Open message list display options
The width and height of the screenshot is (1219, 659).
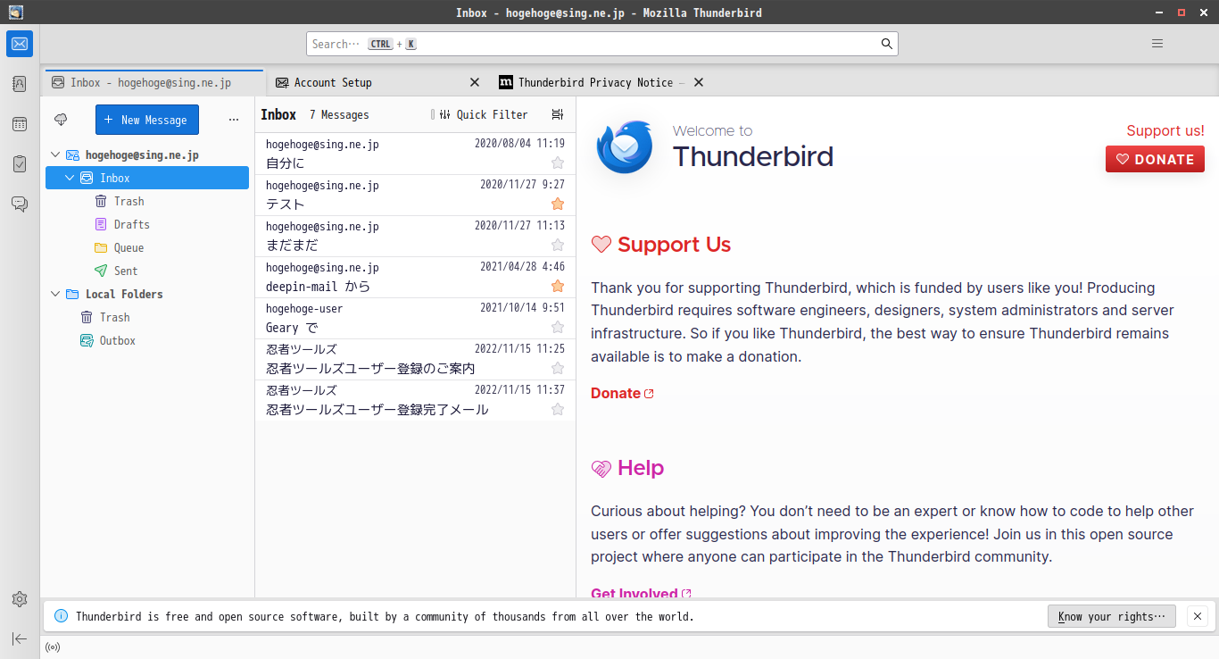click(558, 114)
